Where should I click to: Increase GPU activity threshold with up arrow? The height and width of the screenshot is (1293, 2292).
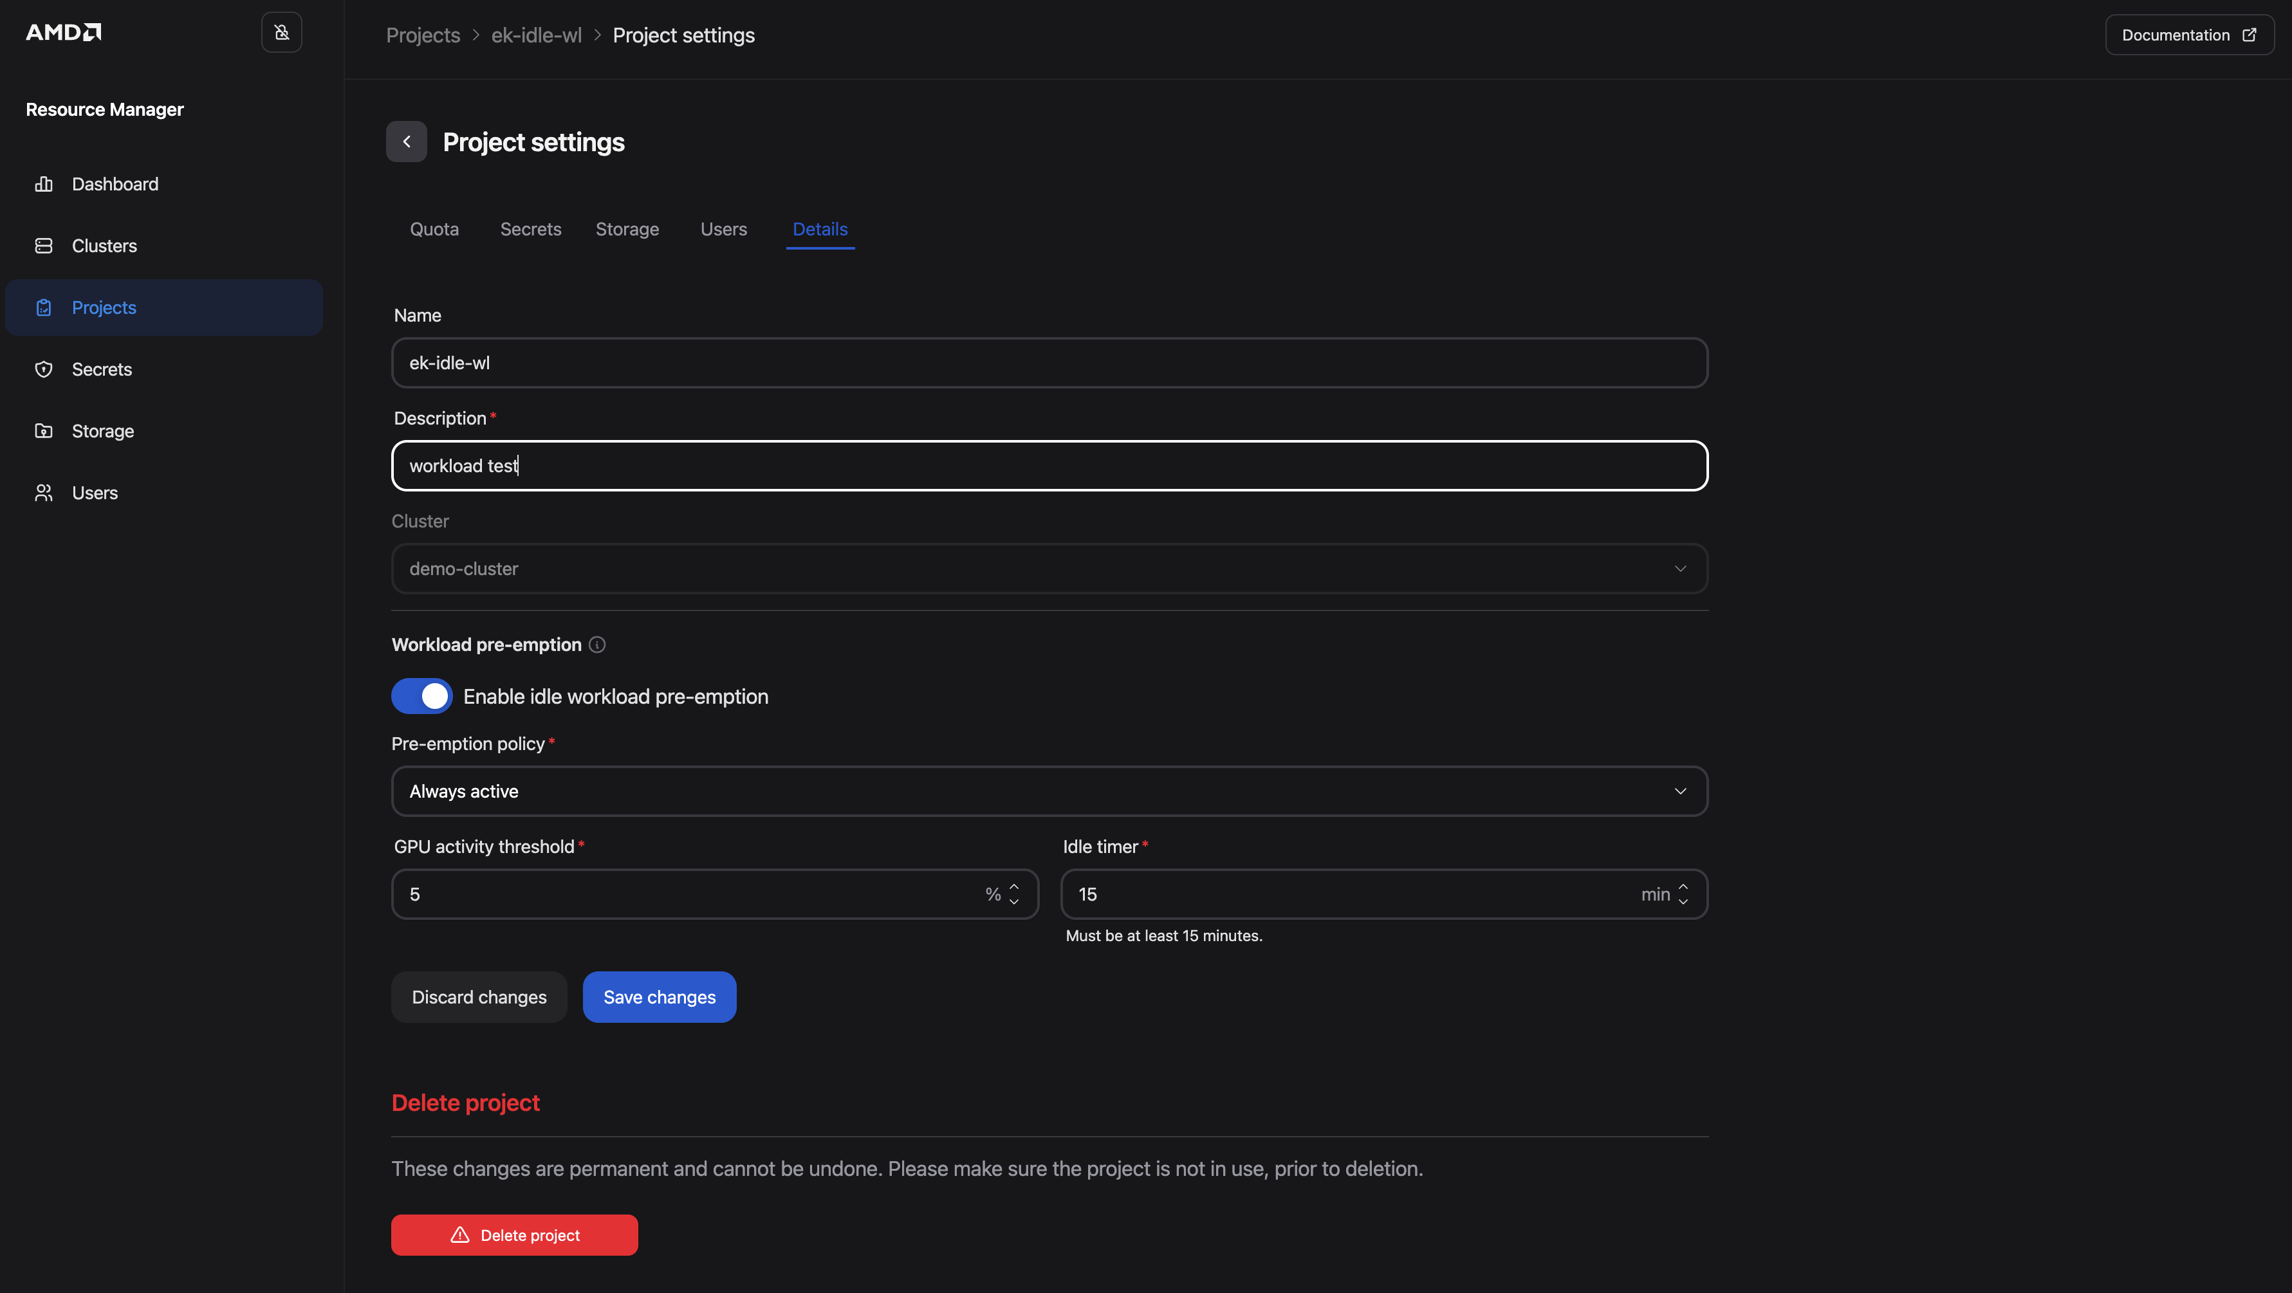[x=1013, y=888]
